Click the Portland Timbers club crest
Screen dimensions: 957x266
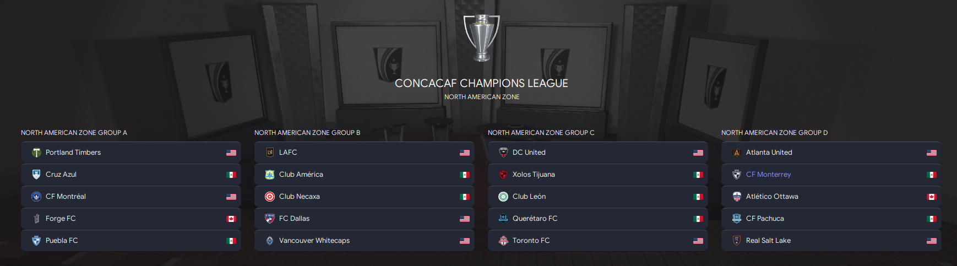[x=36, y=153]
